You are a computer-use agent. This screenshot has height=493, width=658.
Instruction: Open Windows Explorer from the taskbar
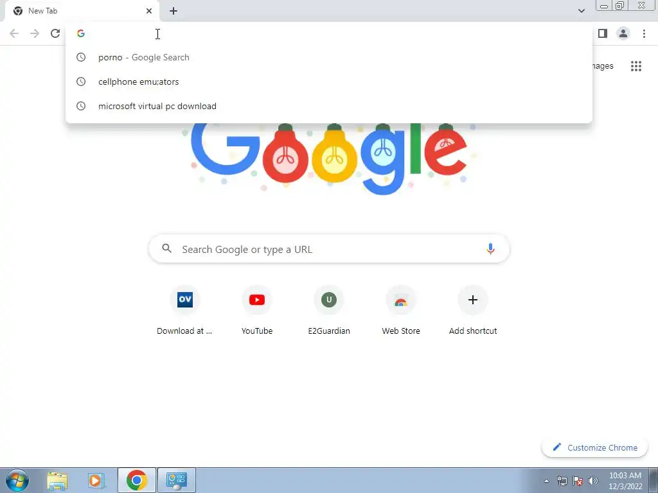(x=57, y=480)
